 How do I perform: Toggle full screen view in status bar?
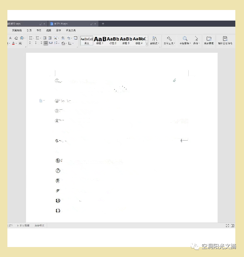pyautogui.click(x=227, y=226)
